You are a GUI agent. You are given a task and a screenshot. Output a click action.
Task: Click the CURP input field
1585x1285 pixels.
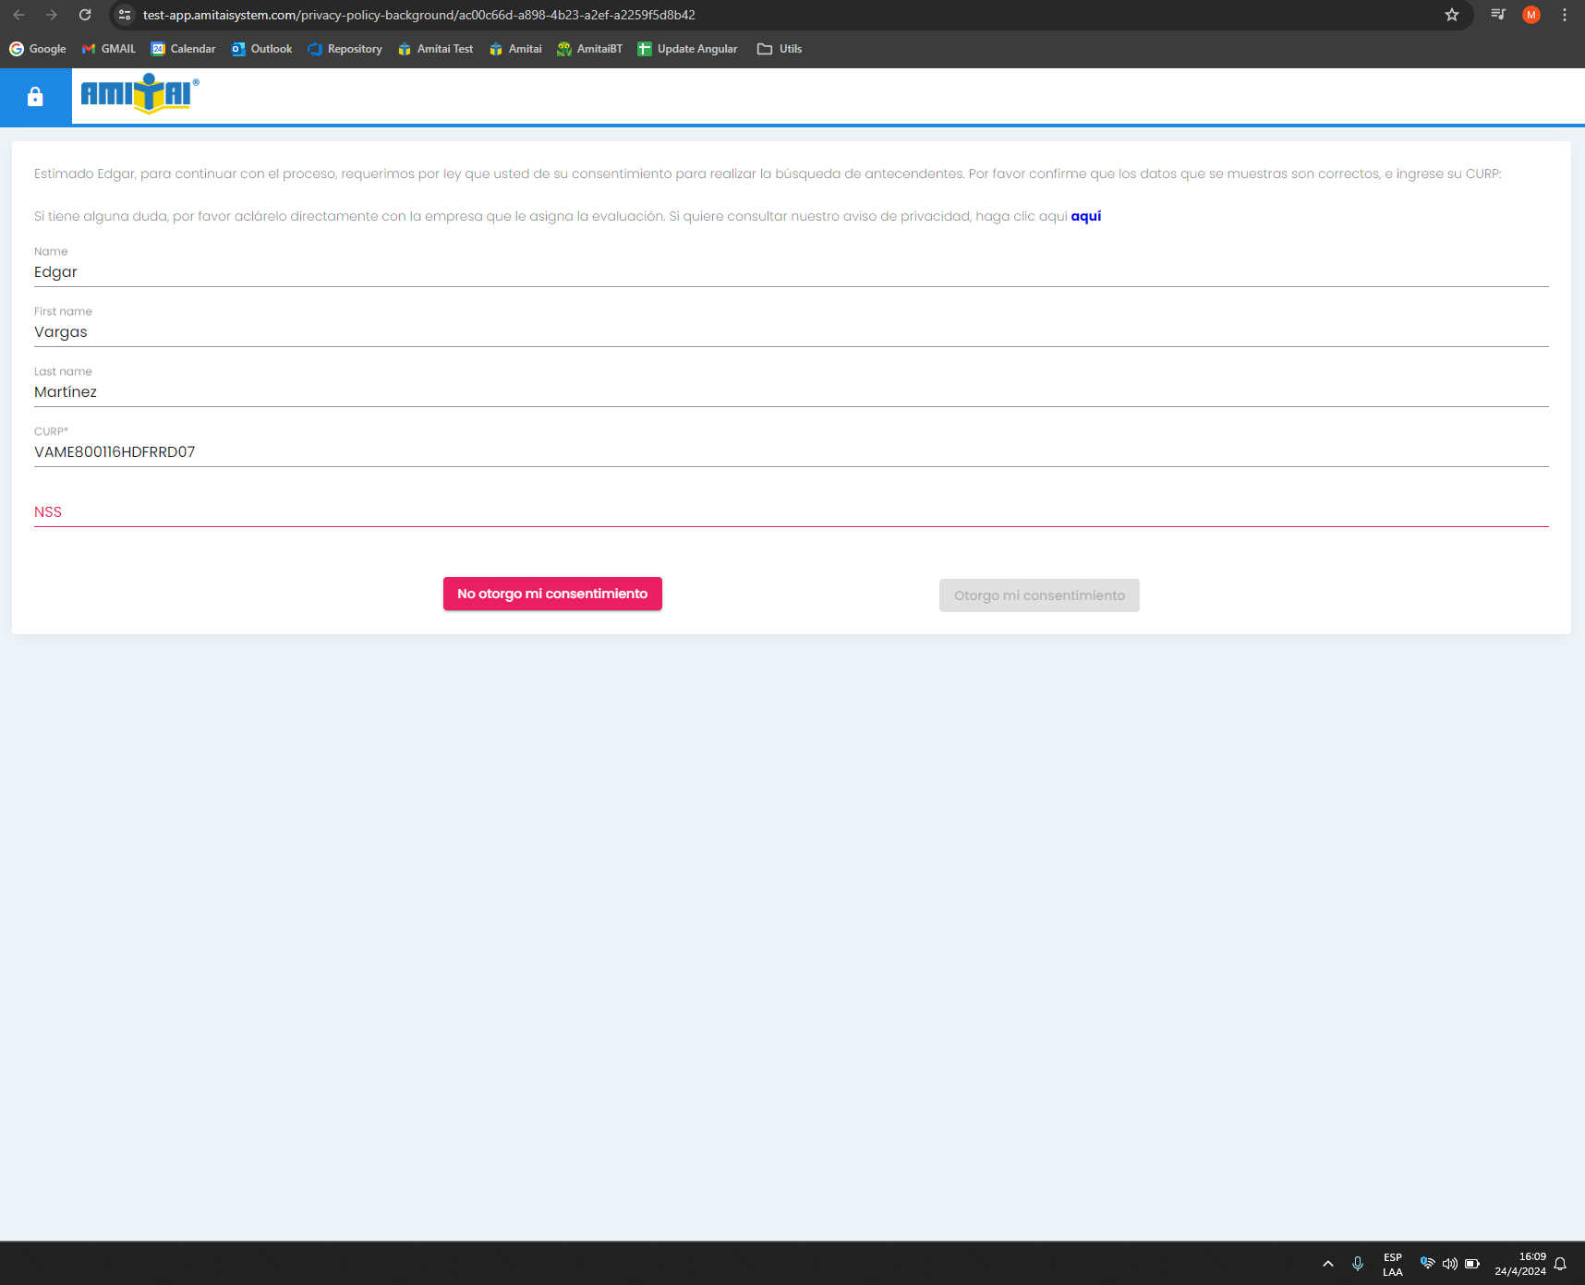point(791,451)
